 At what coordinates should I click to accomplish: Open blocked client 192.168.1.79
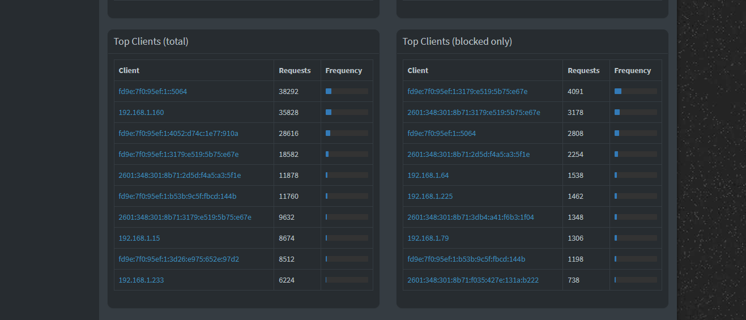(x=428, y=238)
